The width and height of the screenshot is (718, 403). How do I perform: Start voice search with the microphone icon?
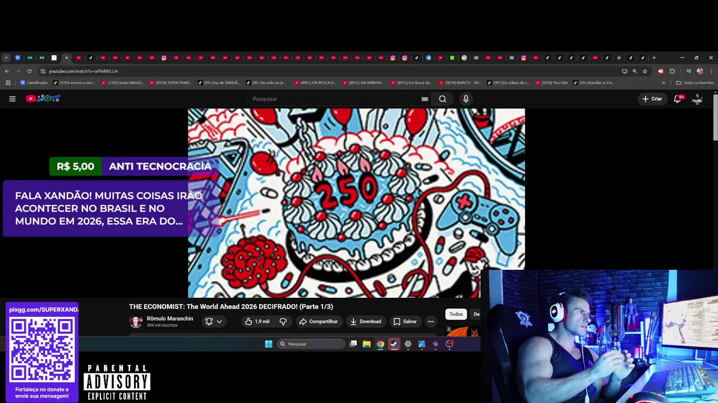[x=466, y=99]
